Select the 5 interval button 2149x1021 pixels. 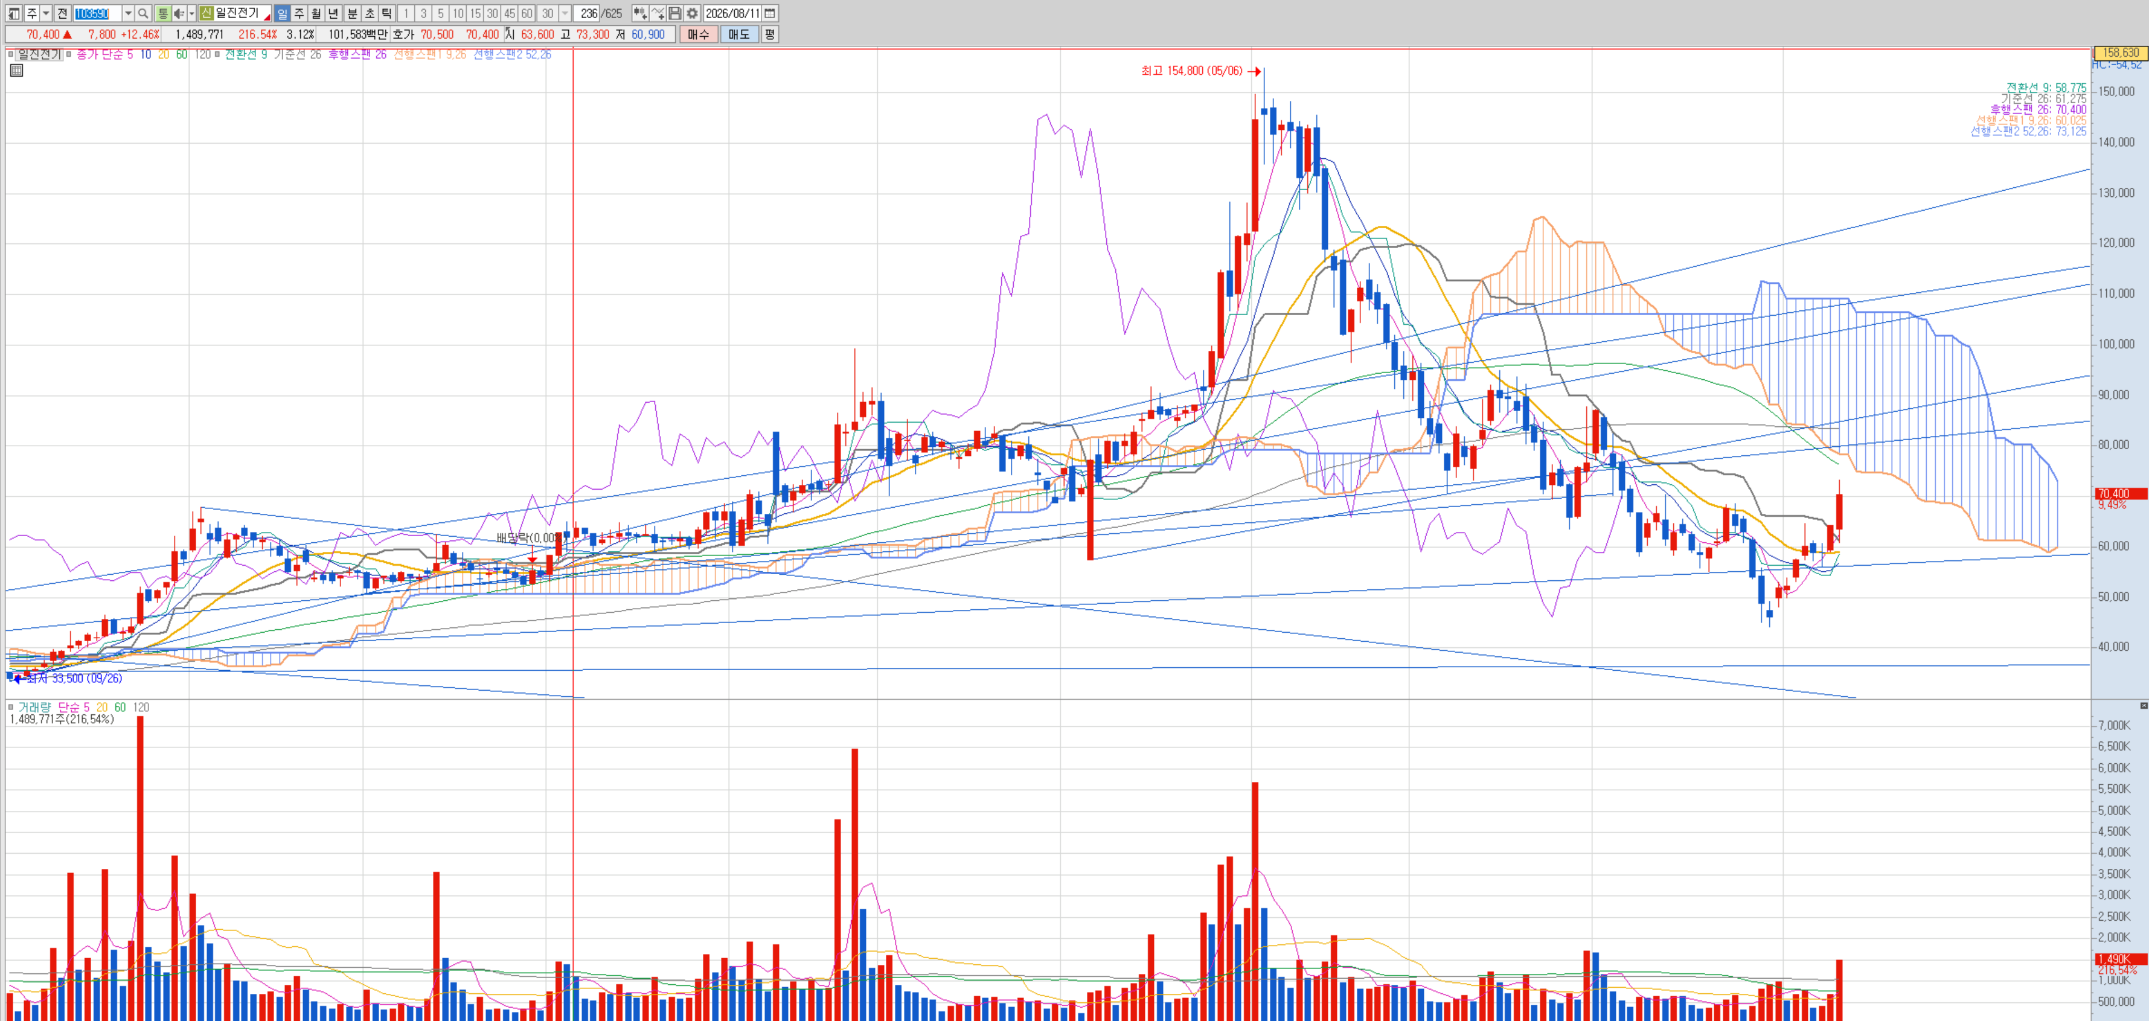[440, 13]
